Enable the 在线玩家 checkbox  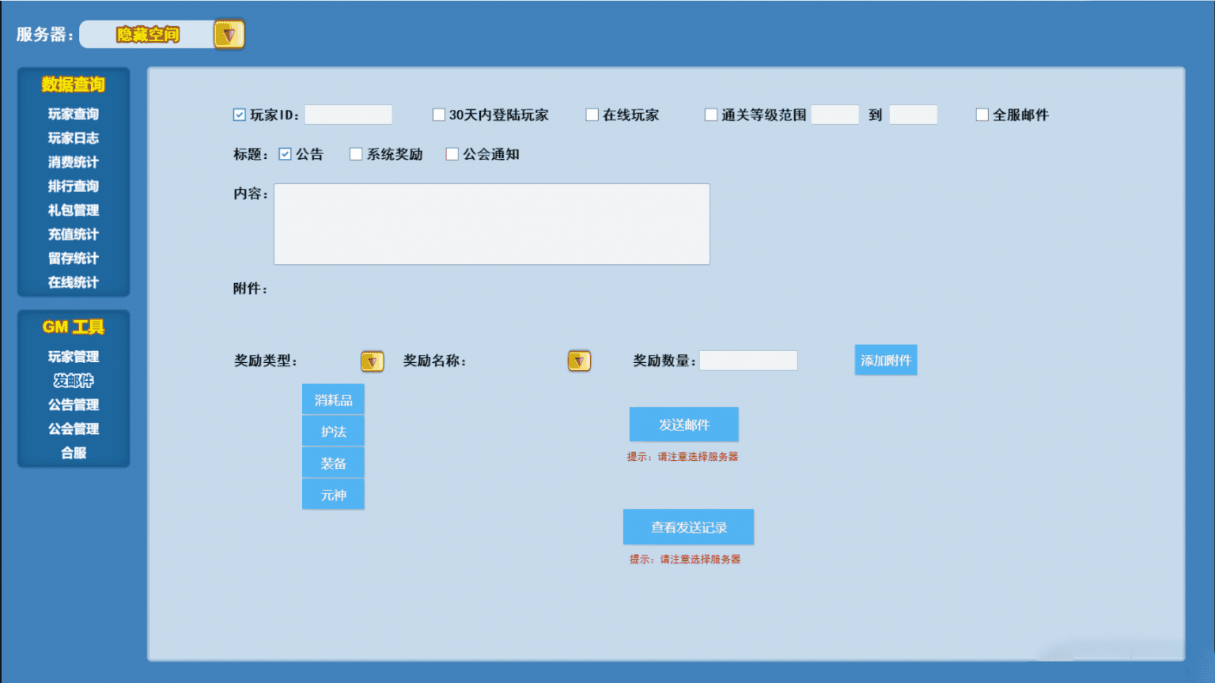pyautogui.click(x=592, y=114)
